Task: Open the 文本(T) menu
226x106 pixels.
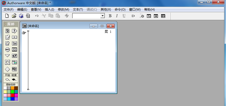Action: coord(78,10)
